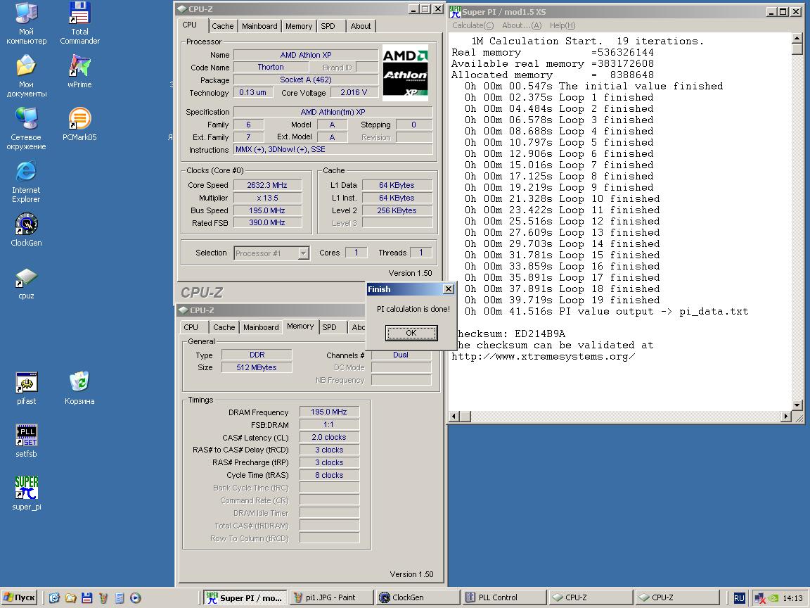Image resolution: width=810 pixels, height=608 pixels.
Task: Open the About menu in Super PI
Action: (522, 25)
